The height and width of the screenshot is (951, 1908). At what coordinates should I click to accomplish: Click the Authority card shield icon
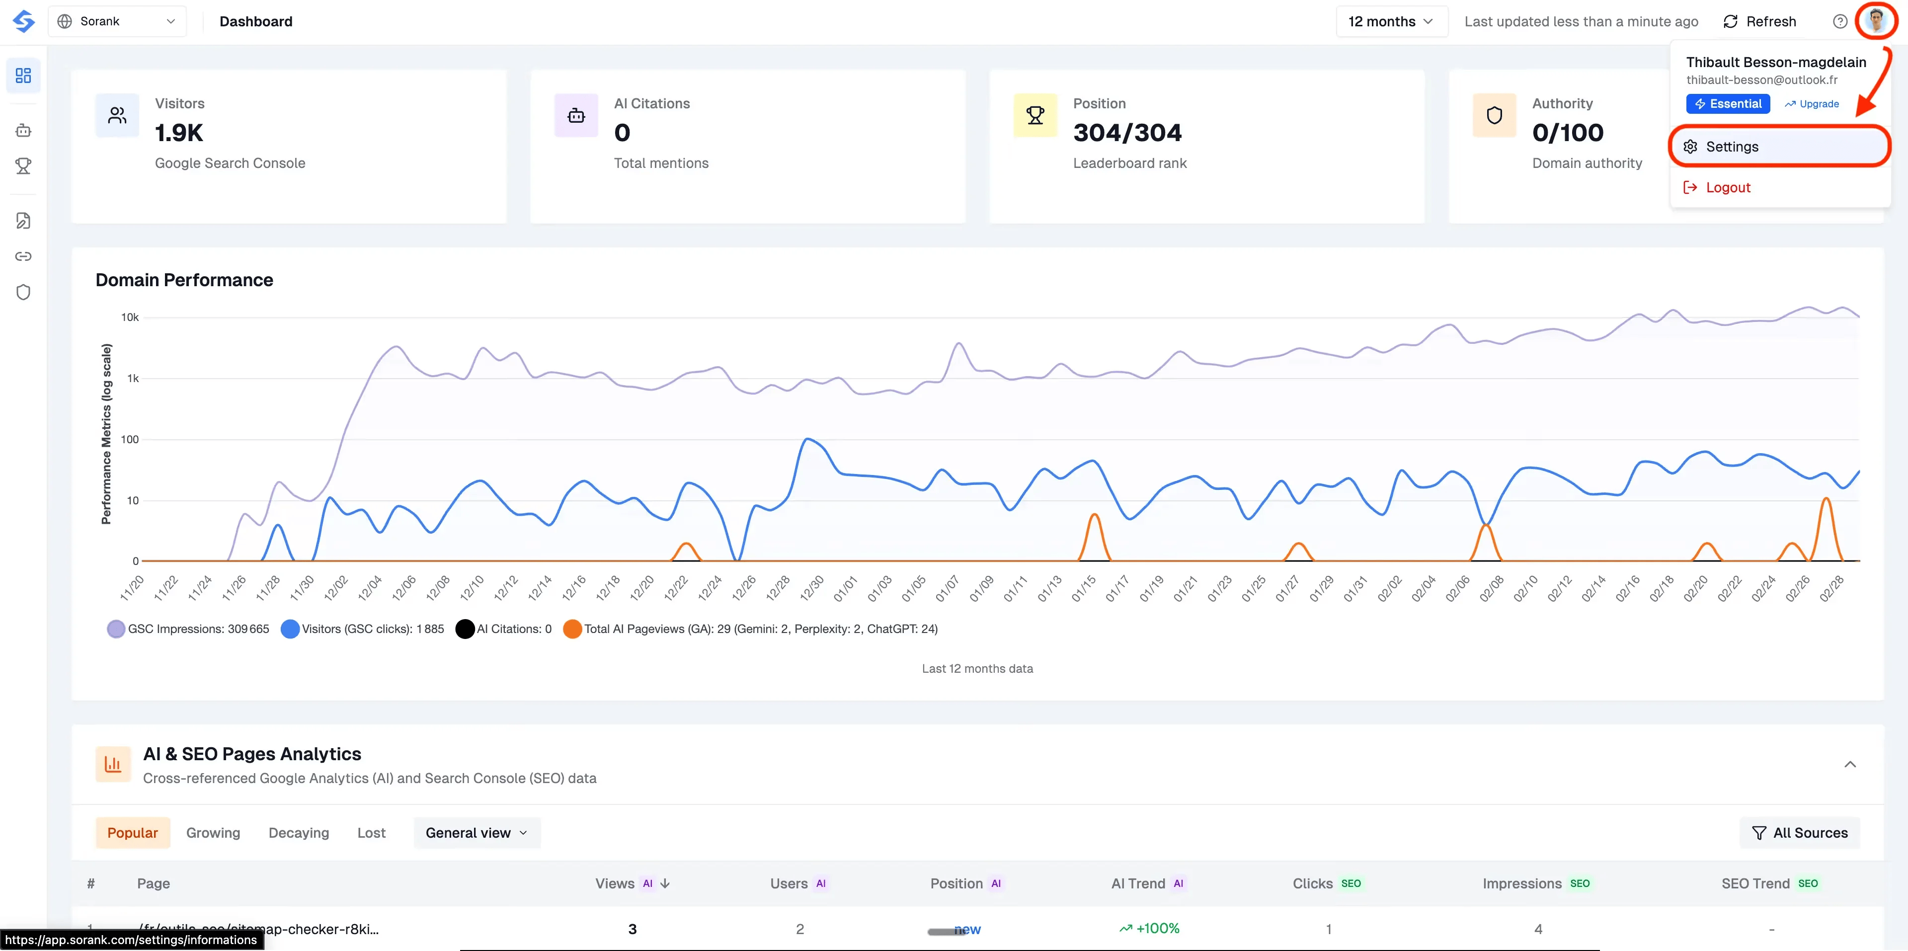pos(1495,116)
